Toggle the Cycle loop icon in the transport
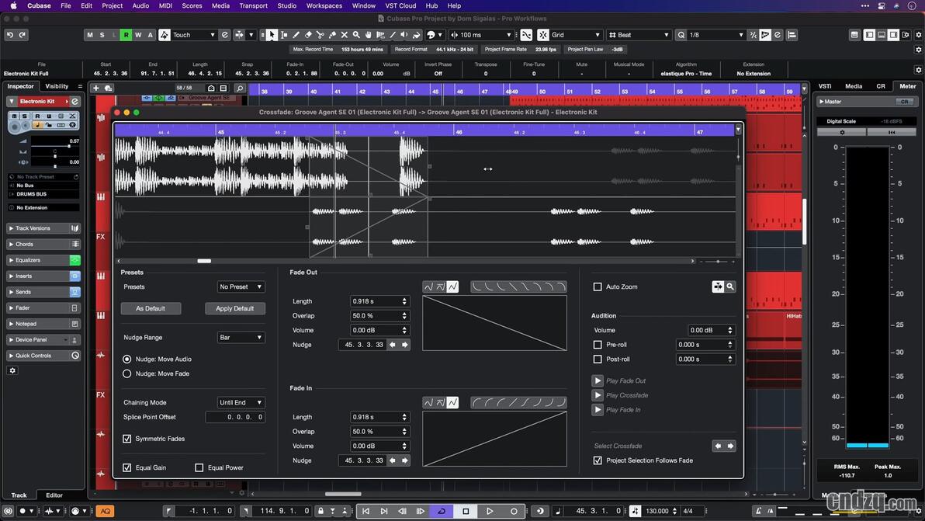 tap(442, 511)
